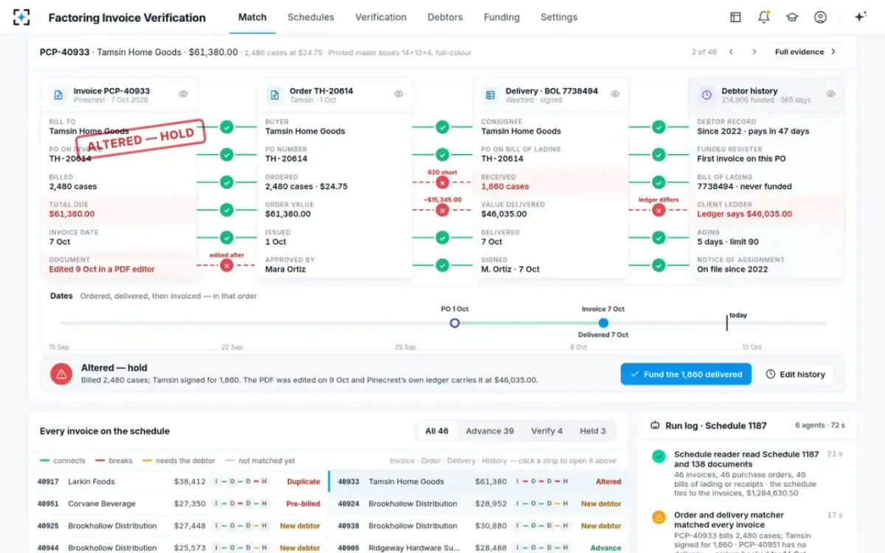Click the Debtor history clock icon
Viewport: 885px width, 553px height.
(x=707, y=95)
